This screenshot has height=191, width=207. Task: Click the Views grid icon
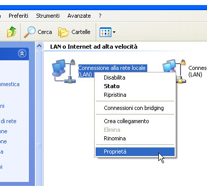click(105, 32)
